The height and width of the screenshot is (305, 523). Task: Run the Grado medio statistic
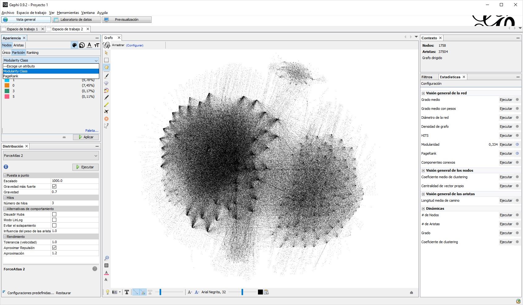pyautogui.click(x=506, y=100)
